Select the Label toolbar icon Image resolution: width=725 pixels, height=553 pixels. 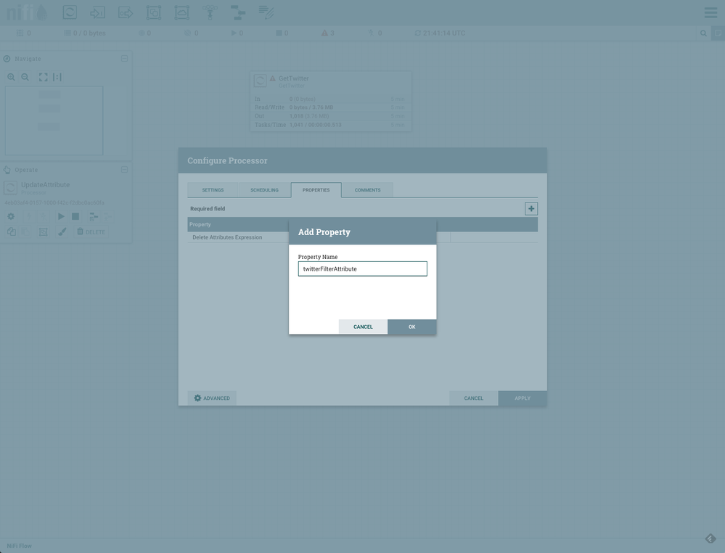266,12
